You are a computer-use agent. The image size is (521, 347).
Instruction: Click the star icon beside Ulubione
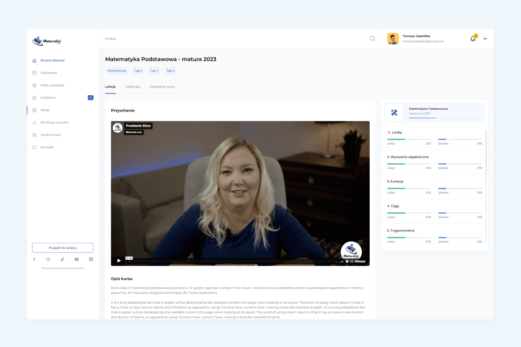coord(34,97)
